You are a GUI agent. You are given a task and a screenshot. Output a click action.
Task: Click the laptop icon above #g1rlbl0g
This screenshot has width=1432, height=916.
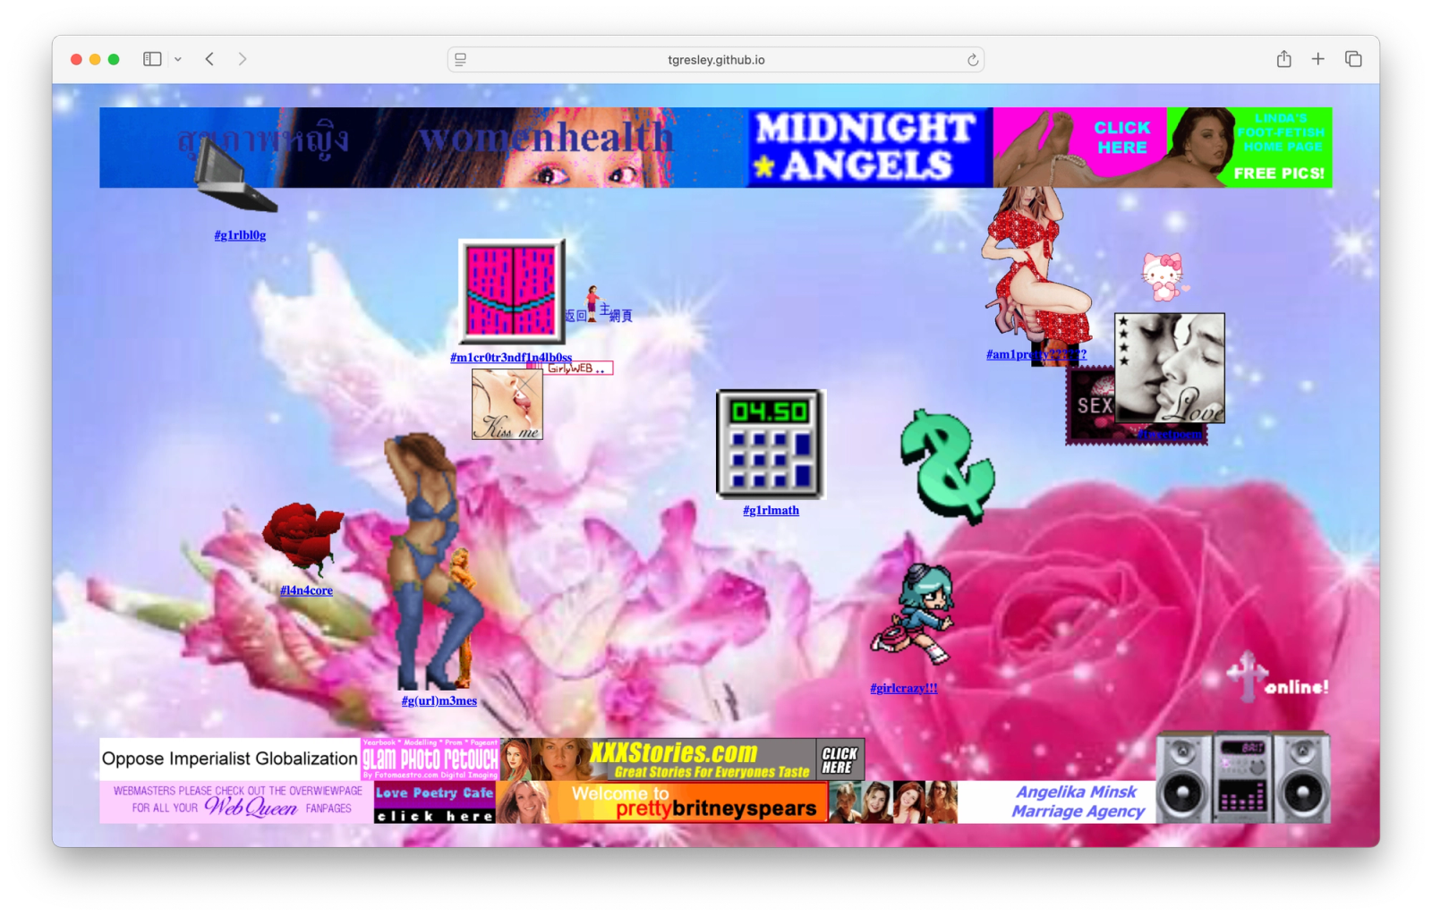(234, 176)
